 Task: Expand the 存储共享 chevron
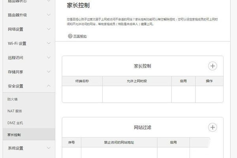[x=49, y=72]
